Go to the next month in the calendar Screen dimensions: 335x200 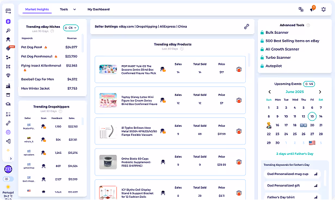tap(320, 92)
